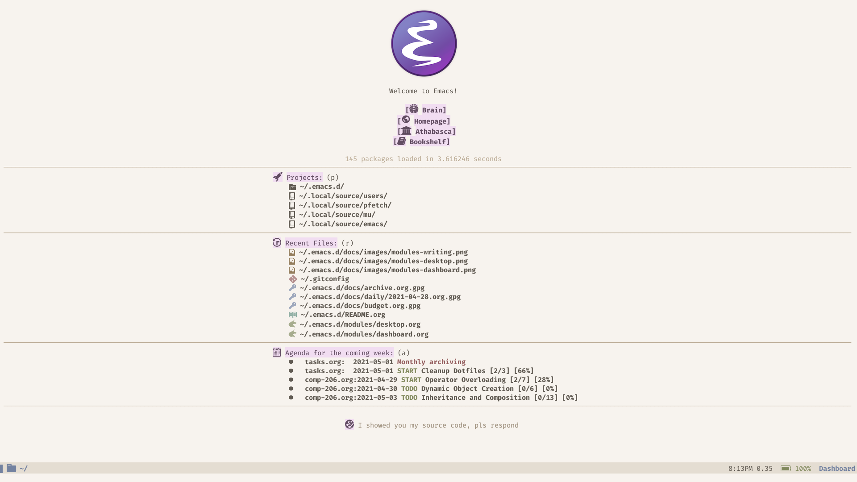Open ~/.emacs.d/modules/dashboard.org file
This screenshot has height=482, width=857.
click(x=364, y=334)
